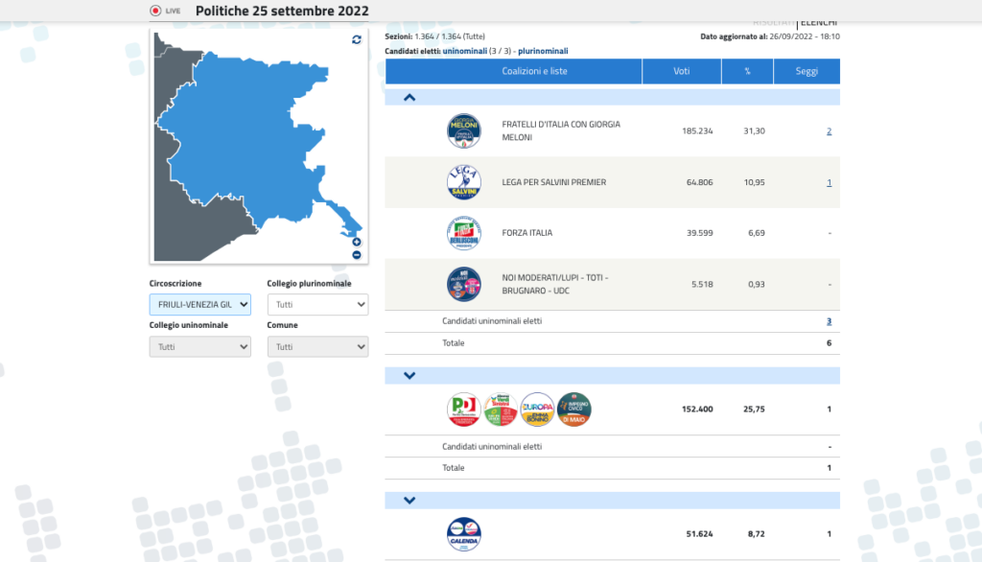Open the Collegio uninominale dropdown
The image size is (982, 562).
[199, 346]
